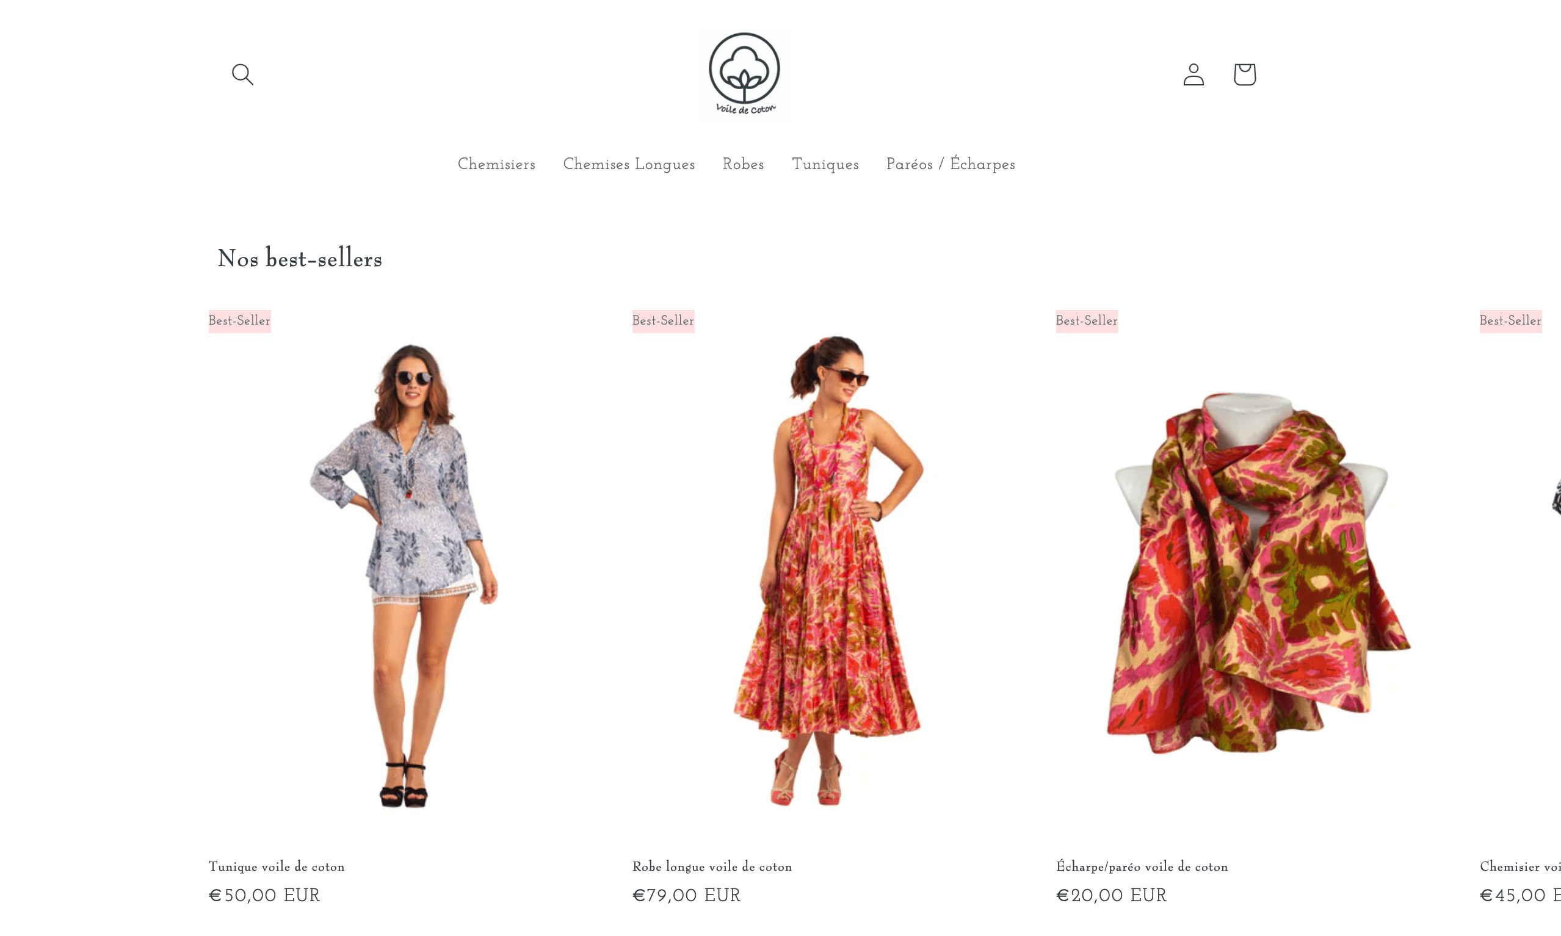
Task: Click Best-Seller badge on the scarf
Action: point(1087,321)
